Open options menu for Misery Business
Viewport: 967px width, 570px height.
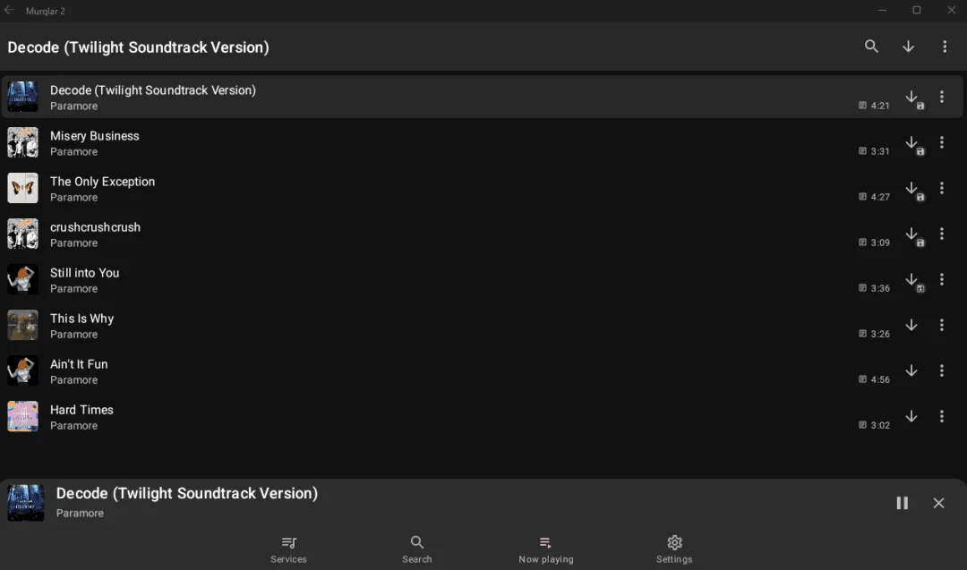941,142
